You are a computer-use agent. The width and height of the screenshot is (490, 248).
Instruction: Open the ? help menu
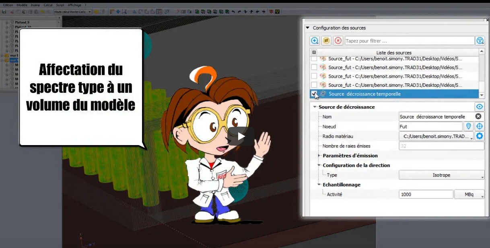tap(84, 5)
